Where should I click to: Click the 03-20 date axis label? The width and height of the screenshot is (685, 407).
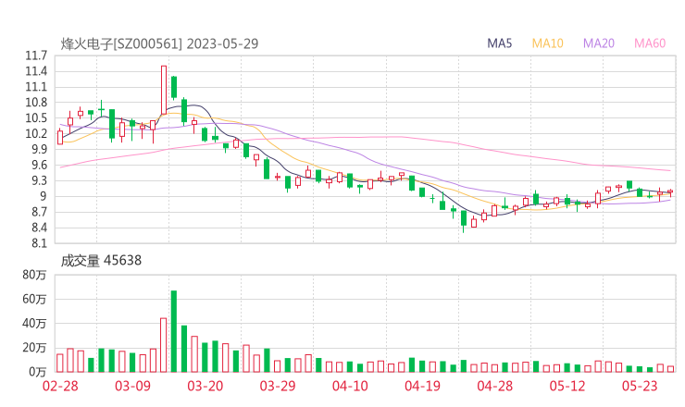click(x=205, y=386)
